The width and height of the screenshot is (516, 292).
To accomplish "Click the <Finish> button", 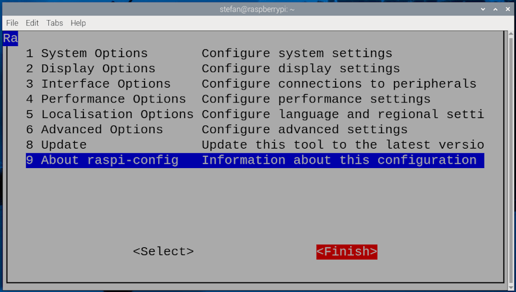I will click(x=347, y=252).
